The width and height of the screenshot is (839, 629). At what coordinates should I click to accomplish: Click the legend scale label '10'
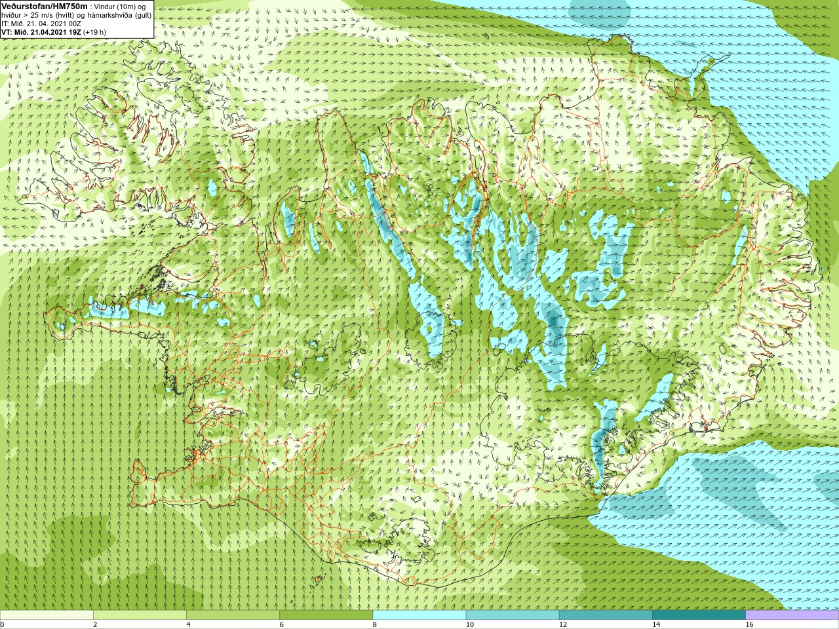coord(469,625)
